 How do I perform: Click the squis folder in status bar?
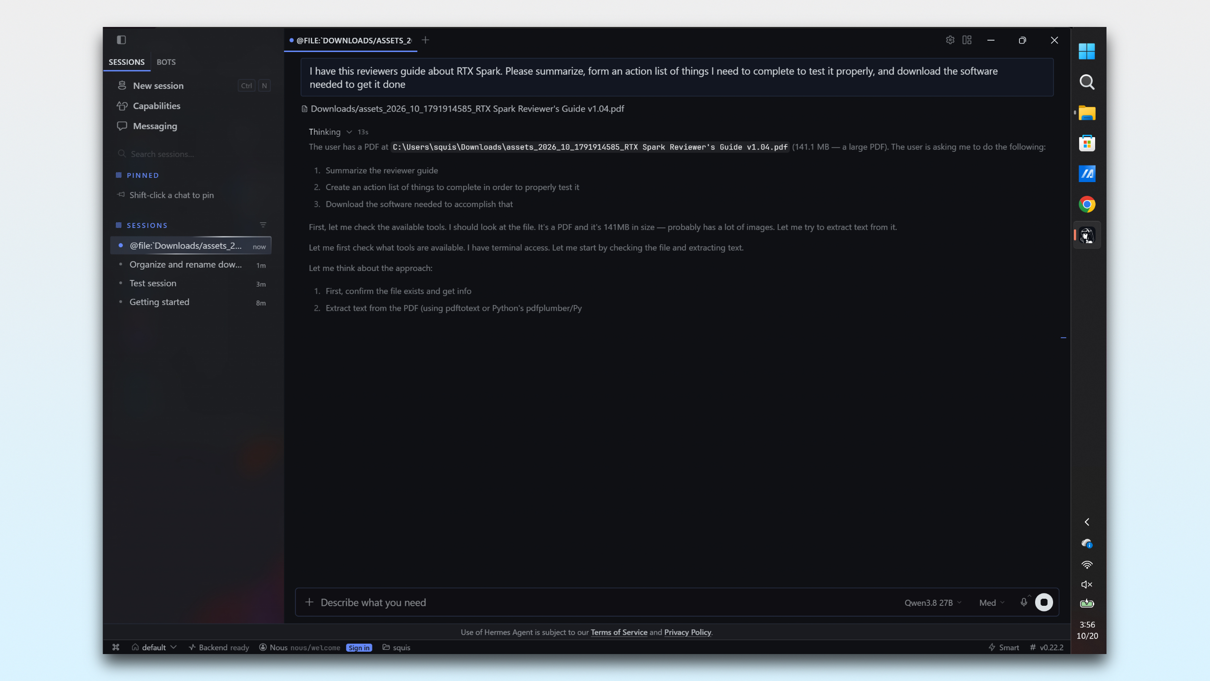pos(396,647)
